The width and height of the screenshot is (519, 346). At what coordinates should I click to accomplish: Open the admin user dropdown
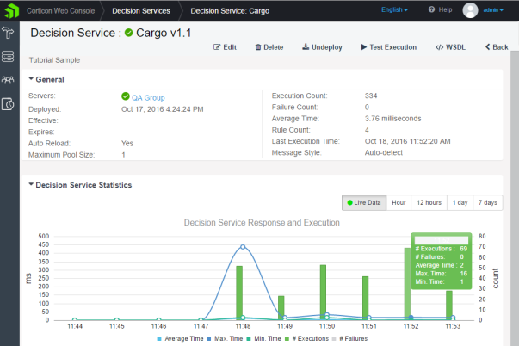coord(493,10)
